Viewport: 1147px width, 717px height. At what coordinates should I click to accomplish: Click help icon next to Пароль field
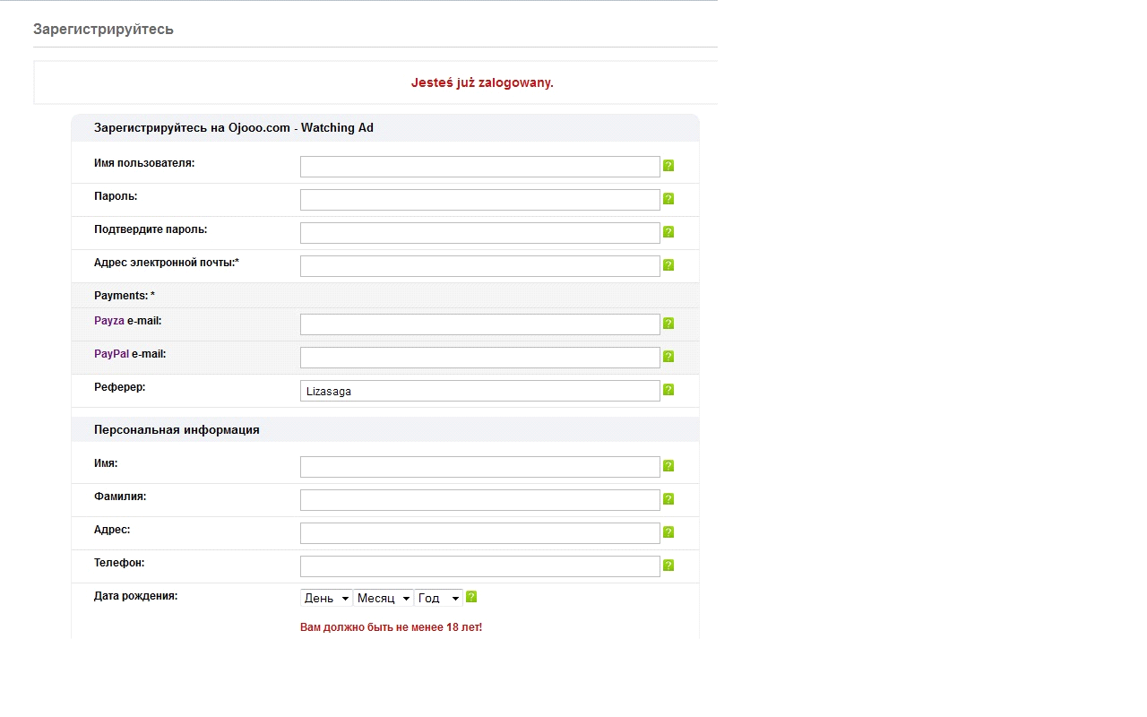click(668, 199)
